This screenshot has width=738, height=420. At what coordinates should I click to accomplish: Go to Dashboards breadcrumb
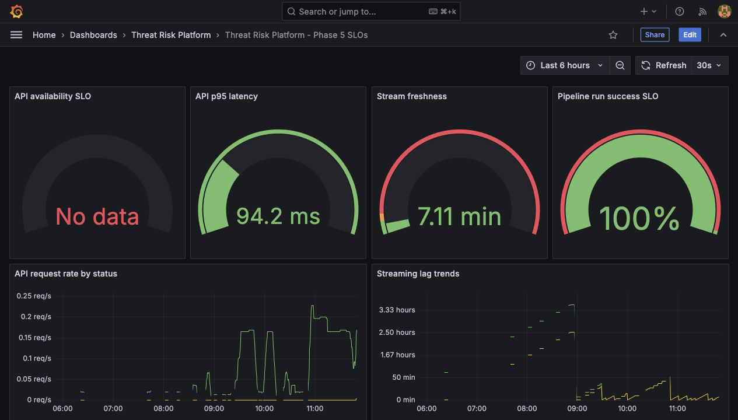[93, 35]
